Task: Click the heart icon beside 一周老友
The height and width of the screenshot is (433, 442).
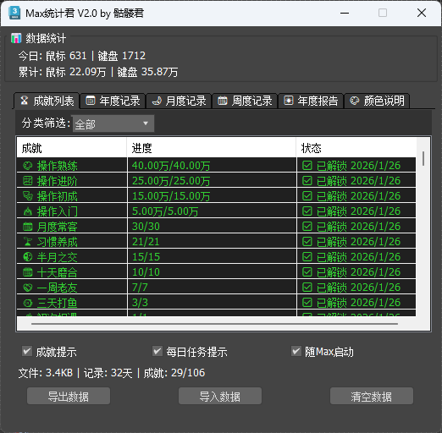Action: (28, 288)
